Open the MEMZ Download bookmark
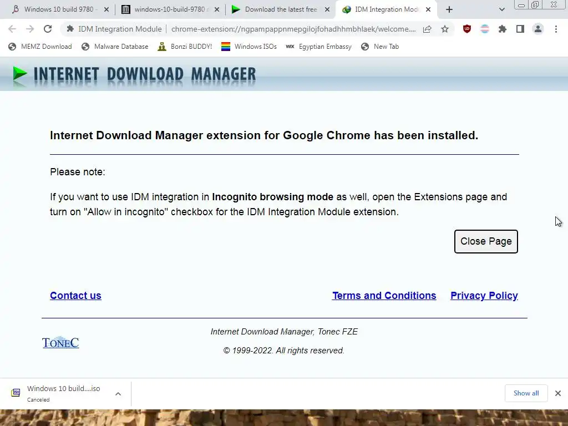 [40, 47]
